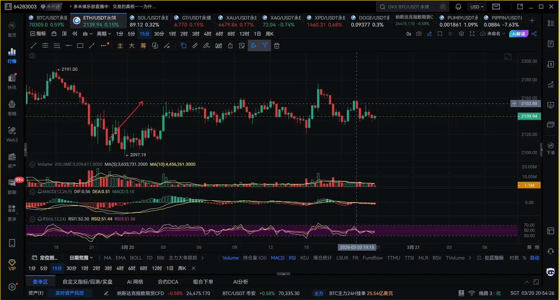Switch to the SOL/USDT永续 tab
This screenshot has height=300, width=559.
tap(149, 21)
